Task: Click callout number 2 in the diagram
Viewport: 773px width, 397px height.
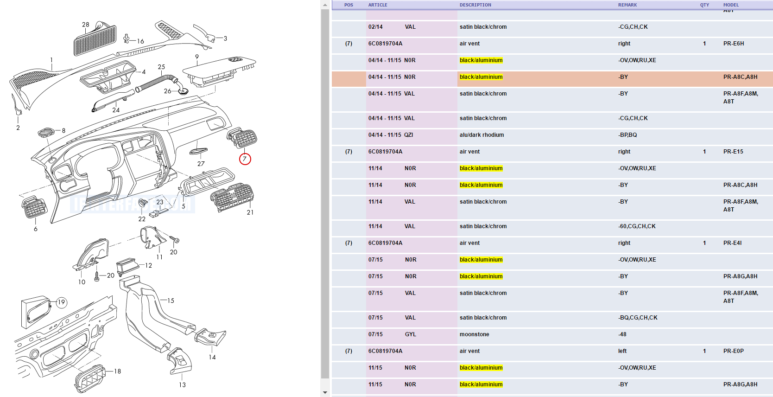Action: (x=18, y=128)
